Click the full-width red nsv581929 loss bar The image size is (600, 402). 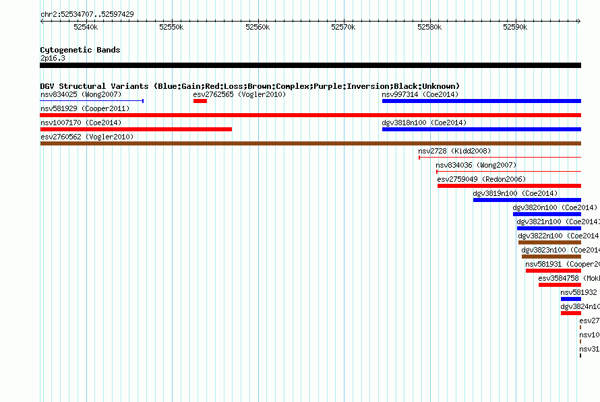coord(310,115)
